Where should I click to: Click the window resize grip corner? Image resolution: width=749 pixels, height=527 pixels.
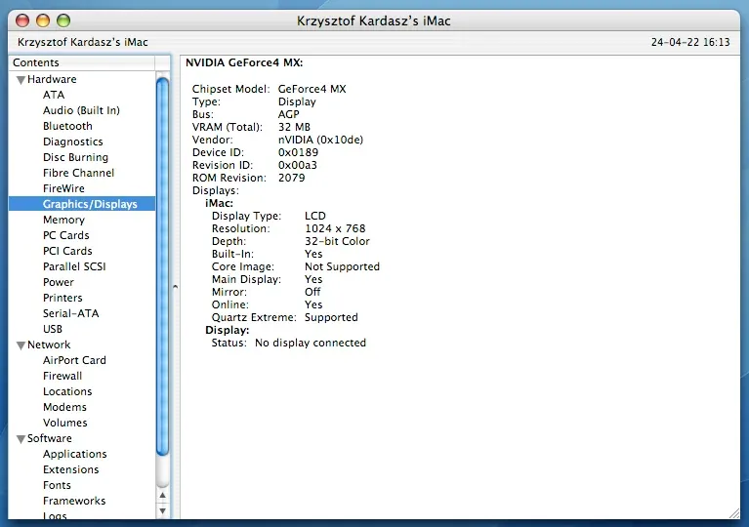tap(734, 513)
